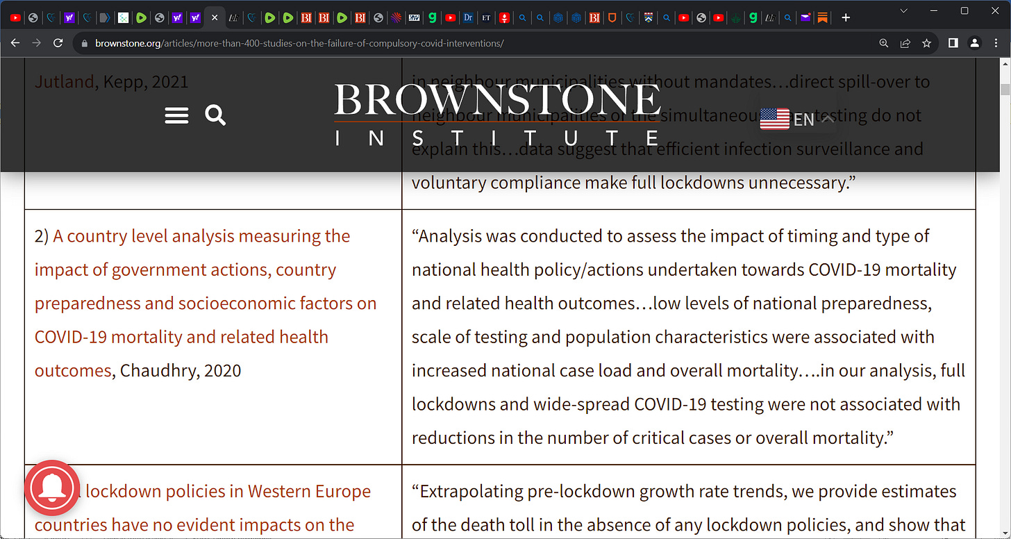
Task: Switch to the ET favicon tab
Action: point(486,17)
